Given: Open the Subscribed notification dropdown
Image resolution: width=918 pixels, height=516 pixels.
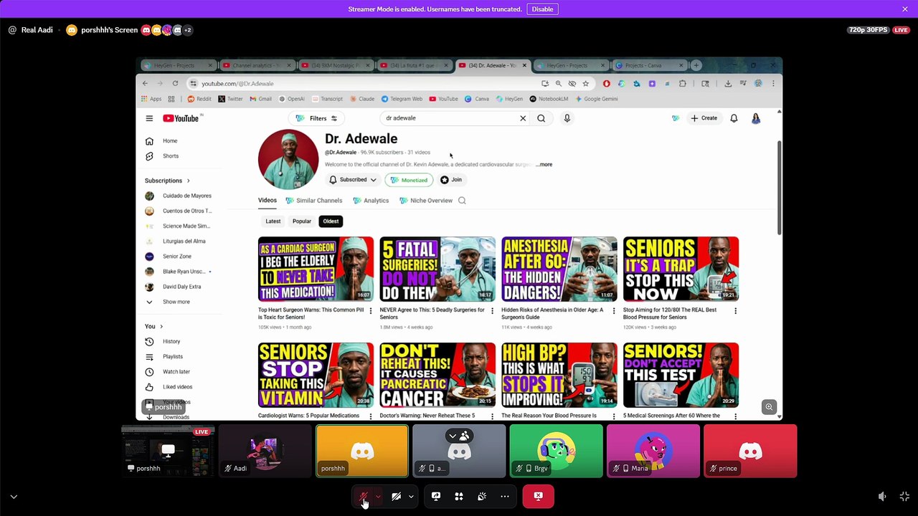Looking at the screenshot, I should click(x=353, y=180).
